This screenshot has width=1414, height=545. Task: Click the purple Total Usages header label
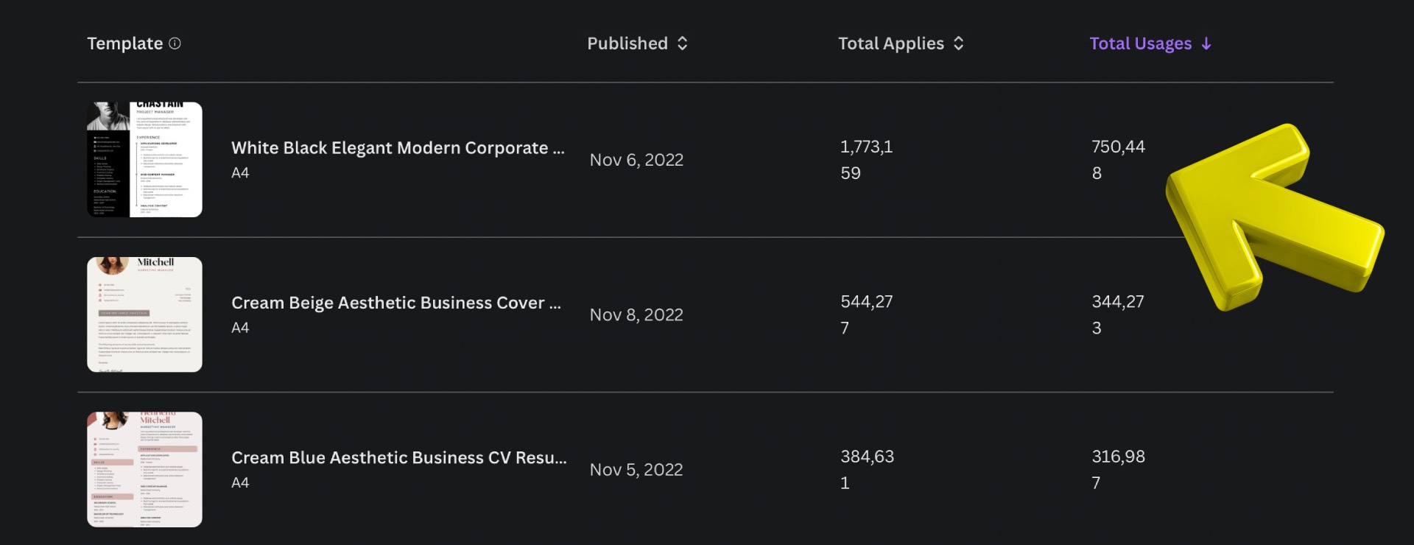coord(1140,43)
